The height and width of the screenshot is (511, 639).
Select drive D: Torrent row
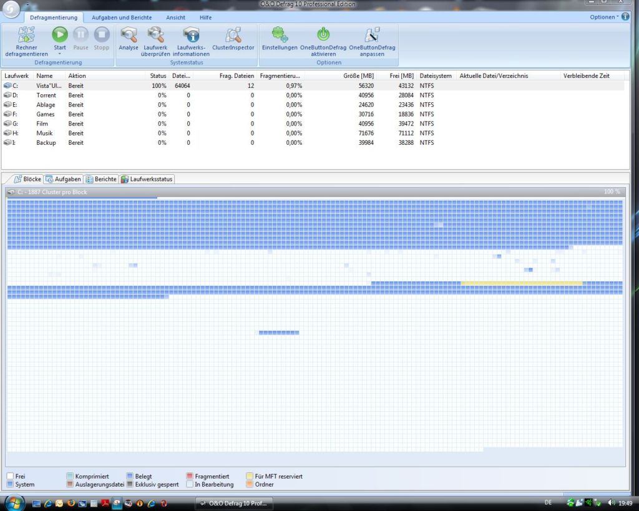pyautogui.click(x=313, y=95)
